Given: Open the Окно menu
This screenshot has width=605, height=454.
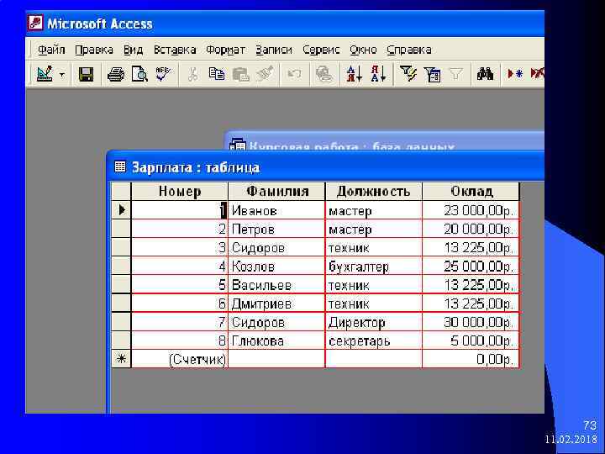Looking at the screenshot, I should (363, 50).
